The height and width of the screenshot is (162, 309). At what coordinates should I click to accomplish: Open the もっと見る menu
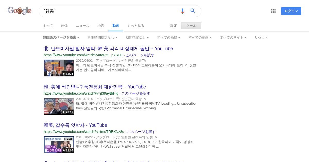[136, 26]
